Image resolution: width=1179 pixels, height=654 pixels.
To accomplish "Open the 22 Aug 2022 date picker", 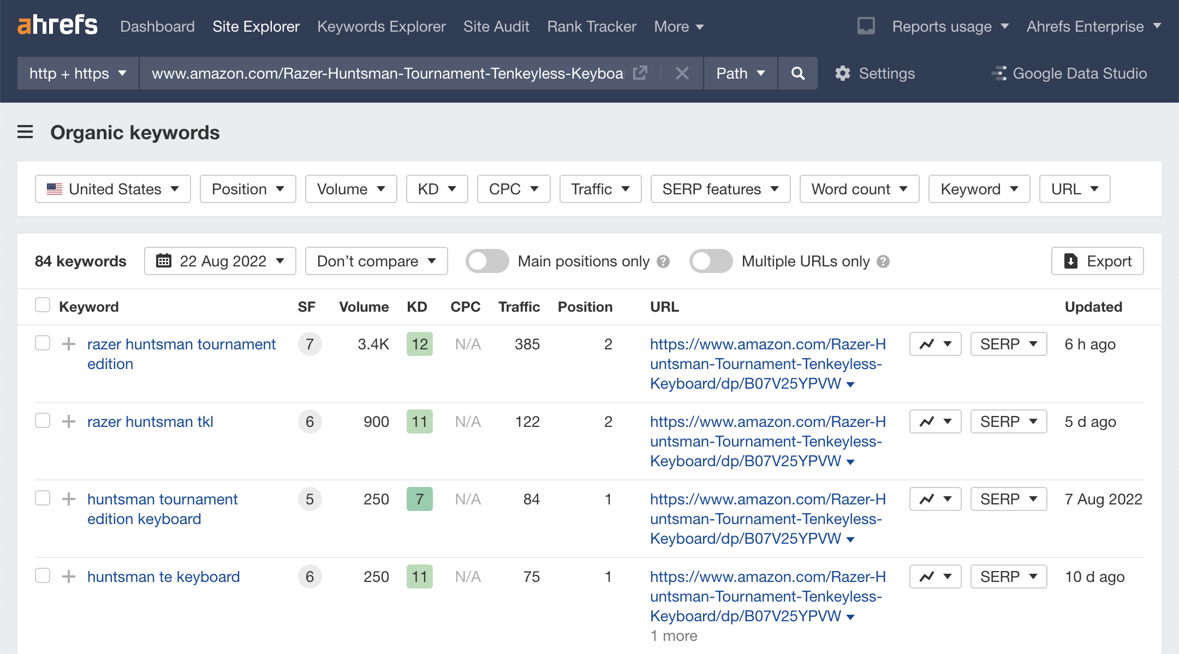I will pyautogui.click(x=220, y=261).
